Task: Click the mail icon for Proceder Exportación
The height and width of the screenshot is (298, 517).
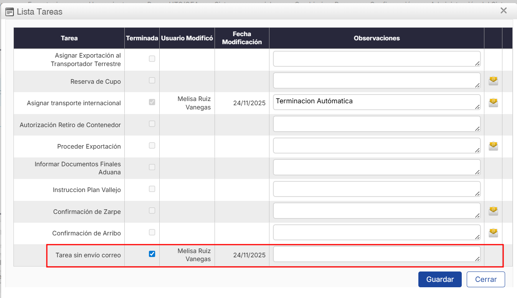Action: tap(493, 146)
